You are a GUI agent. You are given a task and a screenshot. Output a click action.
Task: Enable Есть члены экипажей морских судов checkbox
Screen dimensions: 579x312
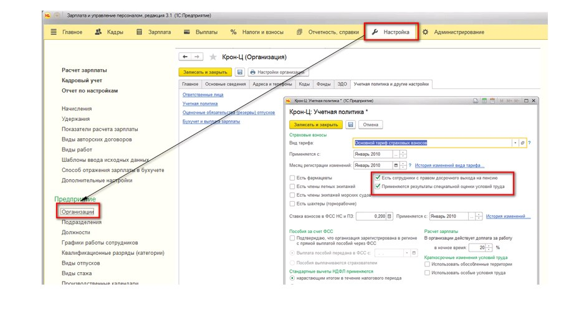click(292, 195)
